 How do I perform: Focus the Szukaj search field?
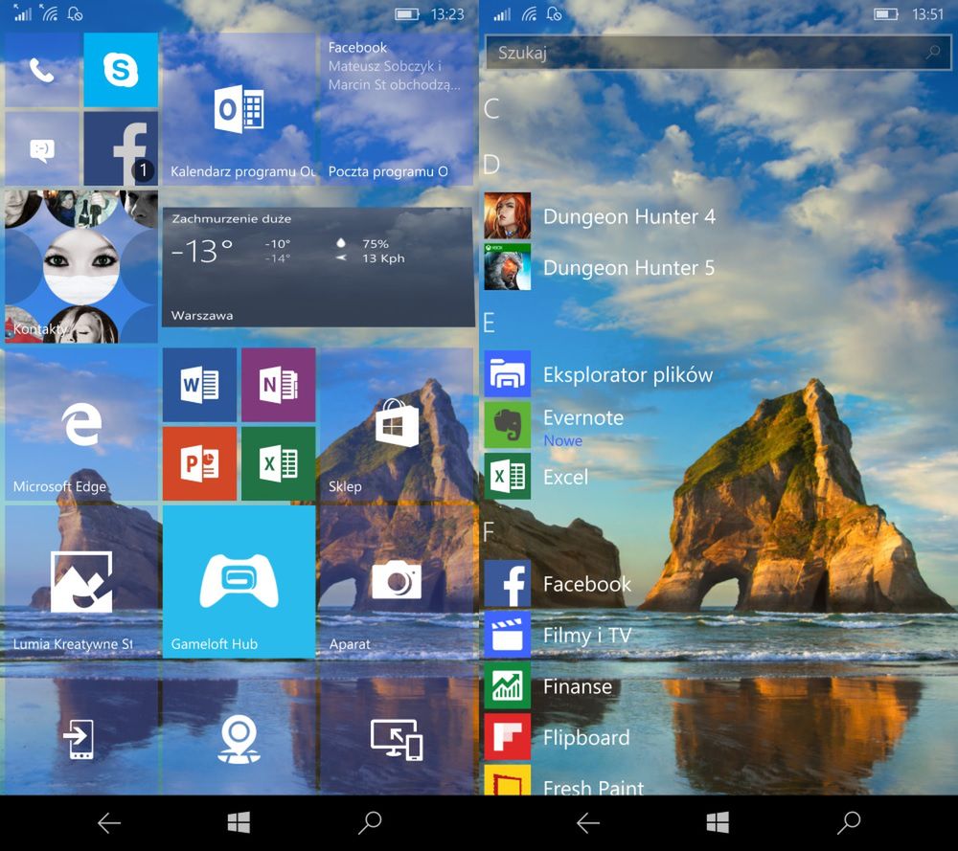pyautogui.click(x=718, y=53)
